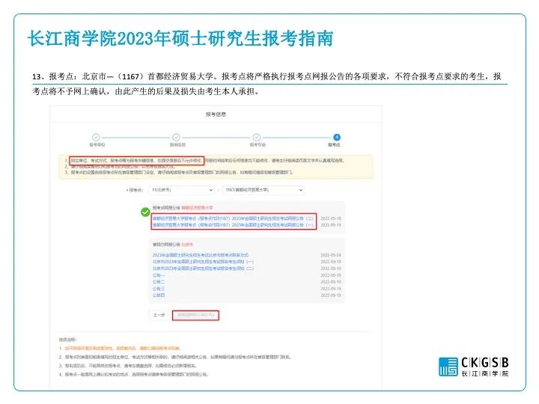Click the red 首都经济贸易大学 label after 报考点网报公告
The image size is (539, 404).
pyautogui.click(x=197, y=207)
